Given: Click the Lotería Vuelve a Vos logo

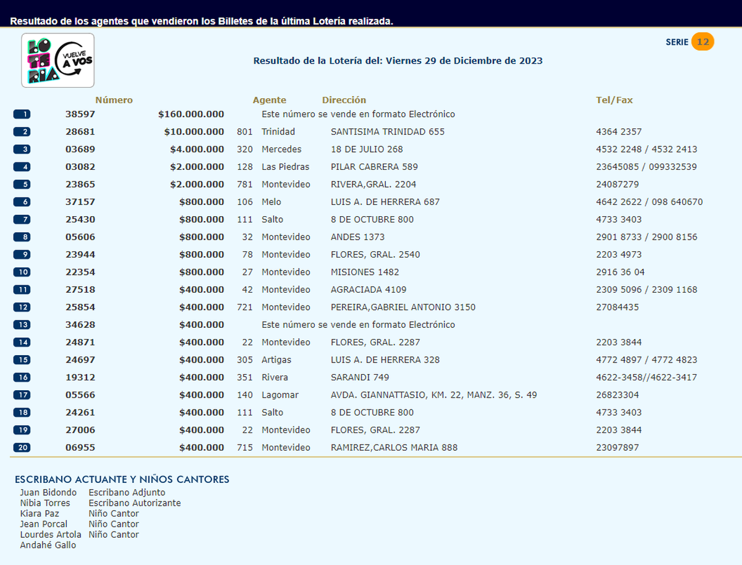Looking at the screenshot, I should pyautogui.click(x=58, y=61).
